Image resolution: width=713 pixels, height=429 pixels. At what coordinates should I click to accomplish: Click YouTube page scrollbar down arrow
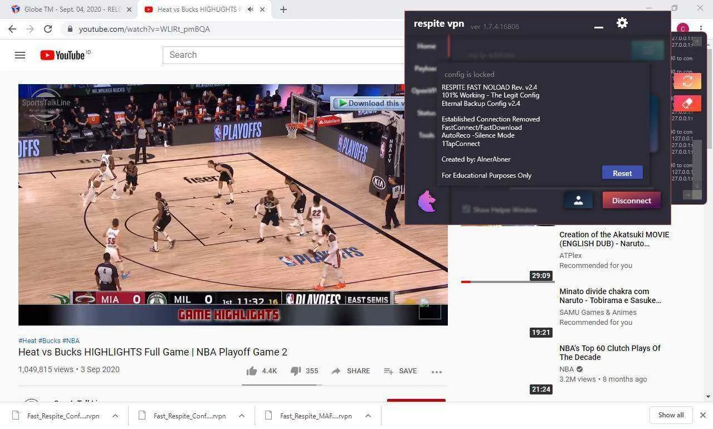pos(709,397)
